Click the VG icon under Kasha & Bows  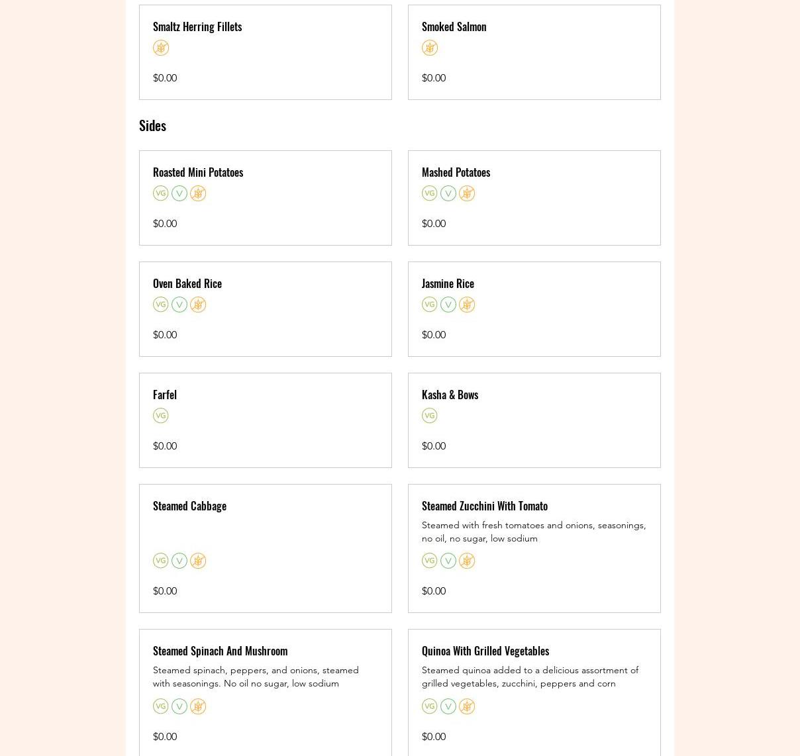tap(430, 416)
